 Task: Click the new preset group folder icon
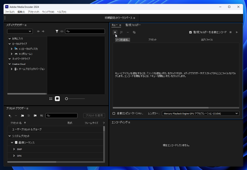tap(23, 116)
